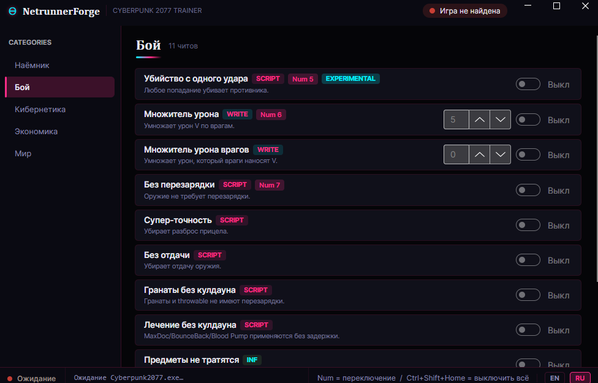This screenshot has height=383, width=598.
Task: Enable the Без перезарядки toggle
Action: tap(528, 190)
